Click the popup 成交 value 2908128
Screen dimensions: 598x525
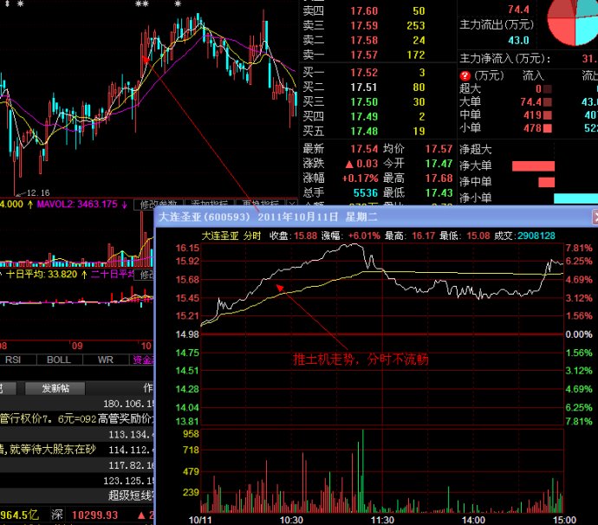coord(536,236)
